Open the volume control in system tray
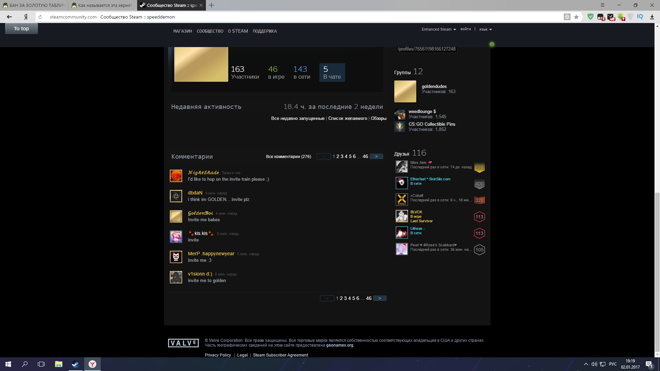 pos(594,364)
